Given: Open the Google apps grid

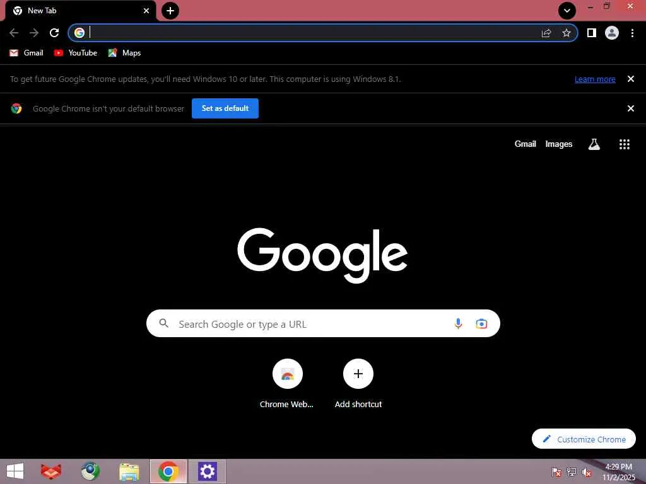Looking at the screenshot, I should tap(625, 144).
